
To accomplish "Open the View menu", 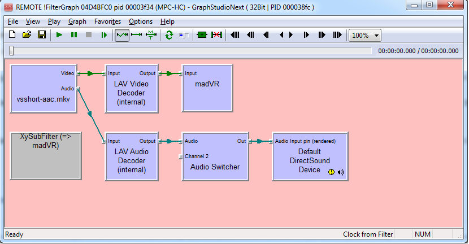I will (33, 21).
